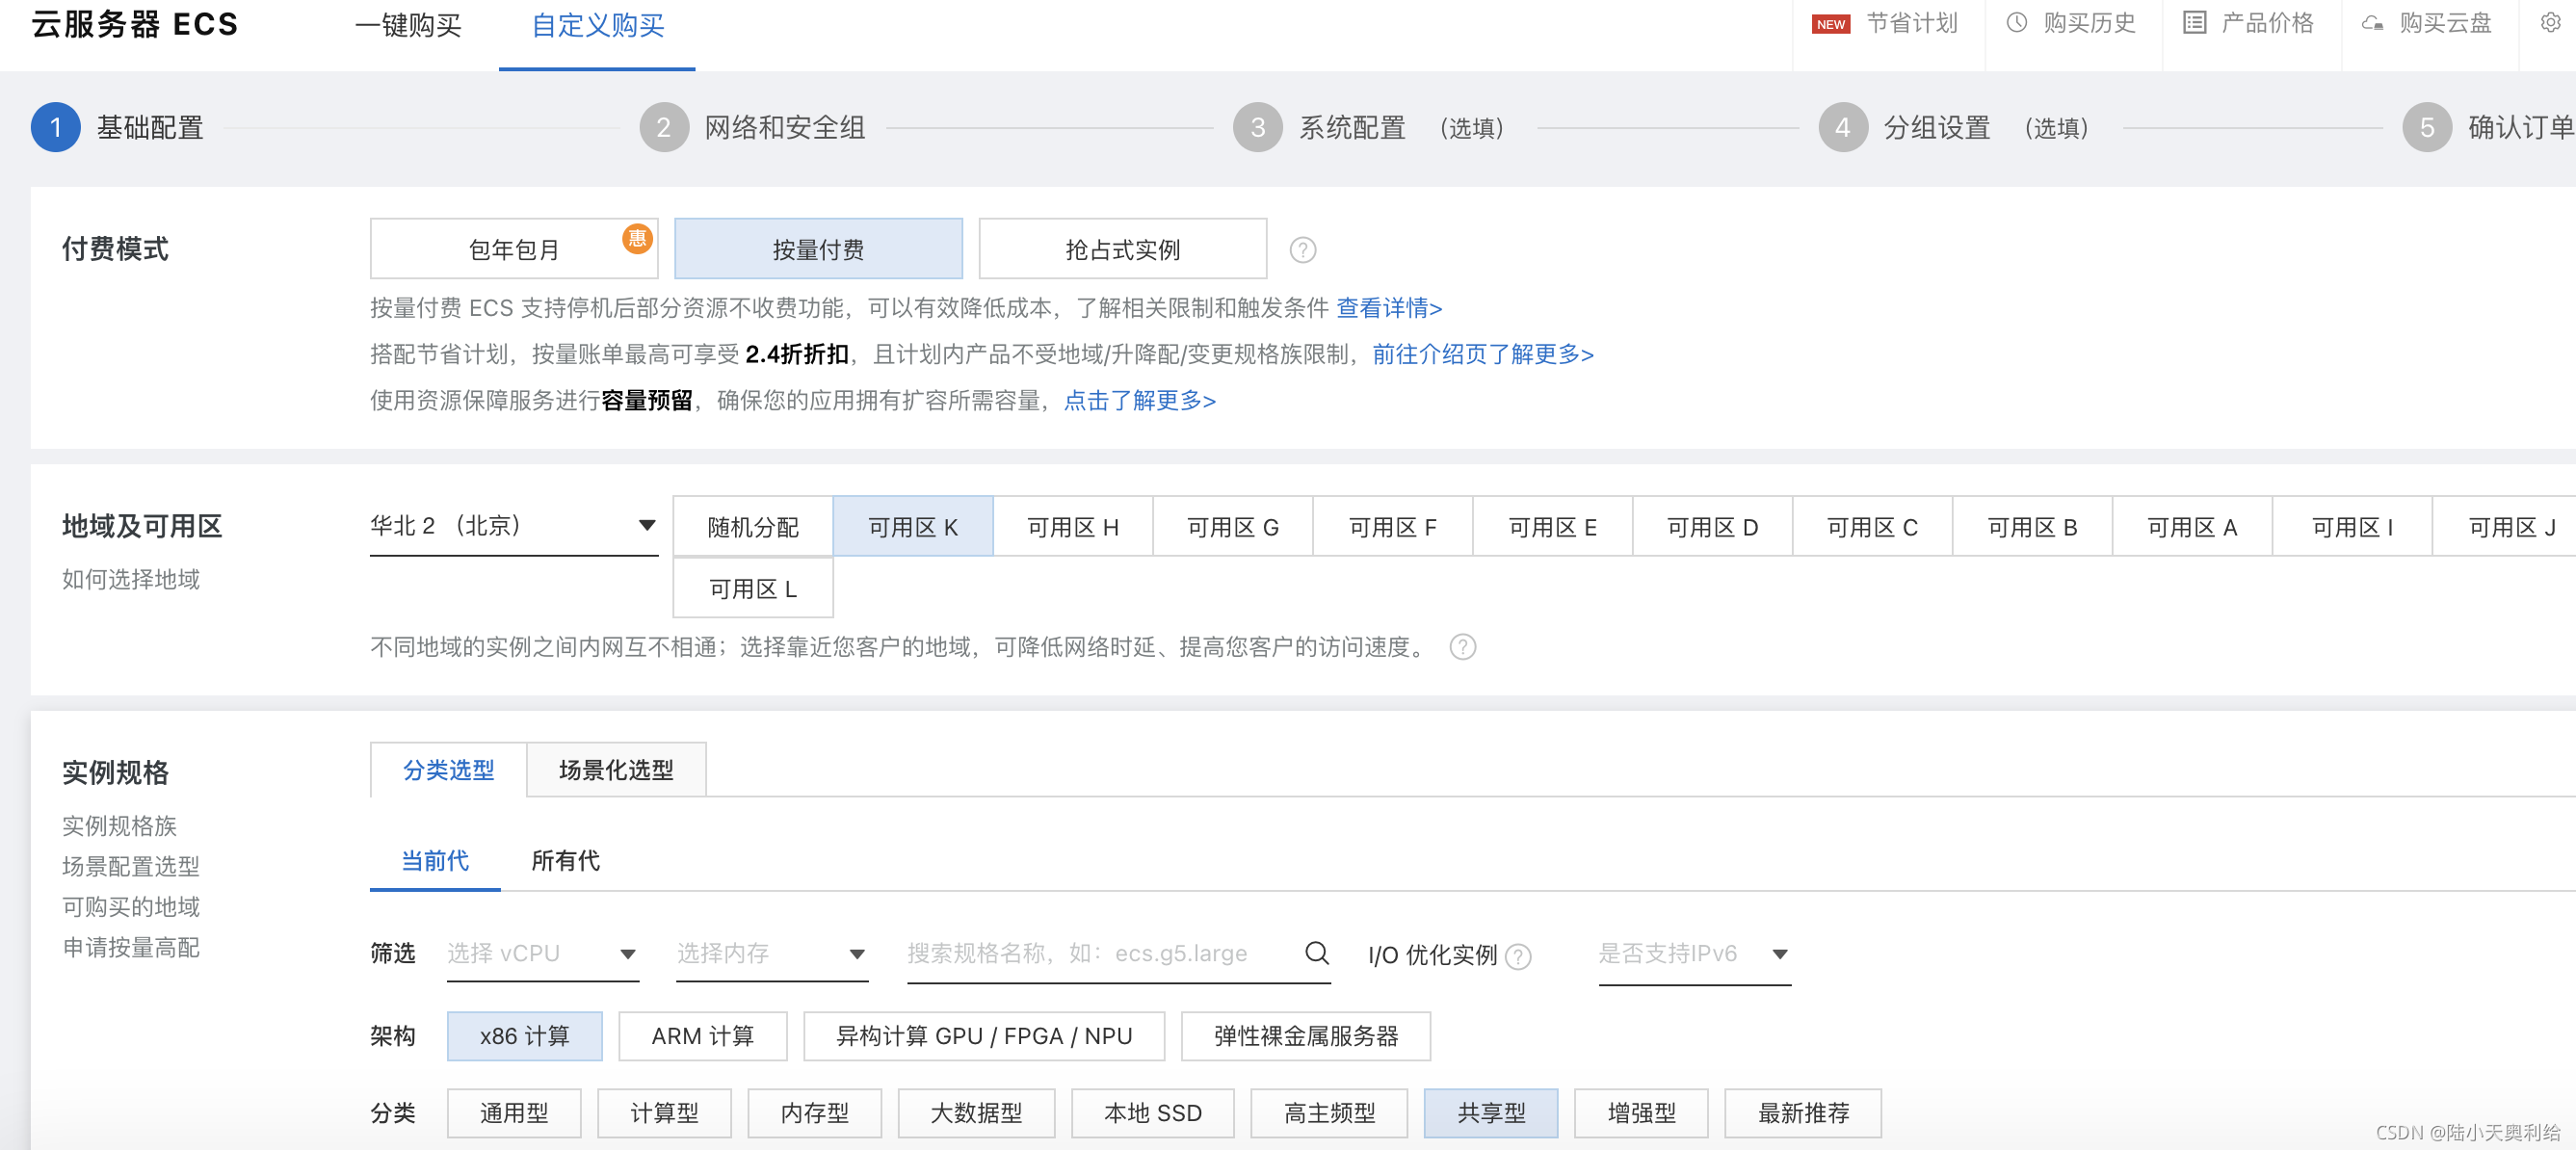2576x1150 pixels.
Task: Select x86 计算 architecture
Action: pos(524,1036)
